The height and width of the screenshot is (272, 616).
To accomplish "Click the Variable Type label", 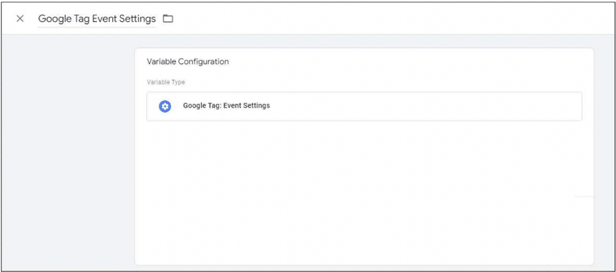I will [x=166, y=82].
